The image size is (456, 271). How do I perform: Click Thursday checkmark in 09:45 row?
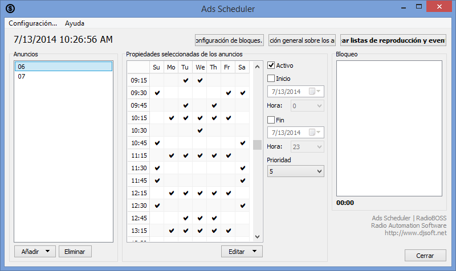[x=214, y=105]
